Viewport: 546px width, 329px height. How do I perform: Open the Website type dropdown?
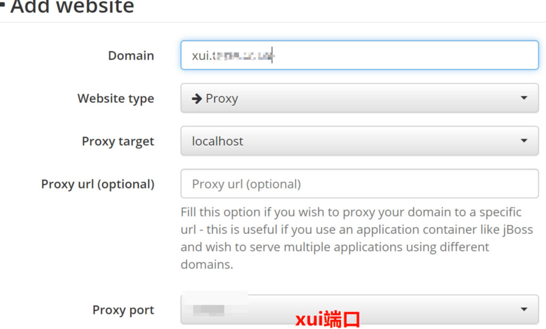[359, 98]
